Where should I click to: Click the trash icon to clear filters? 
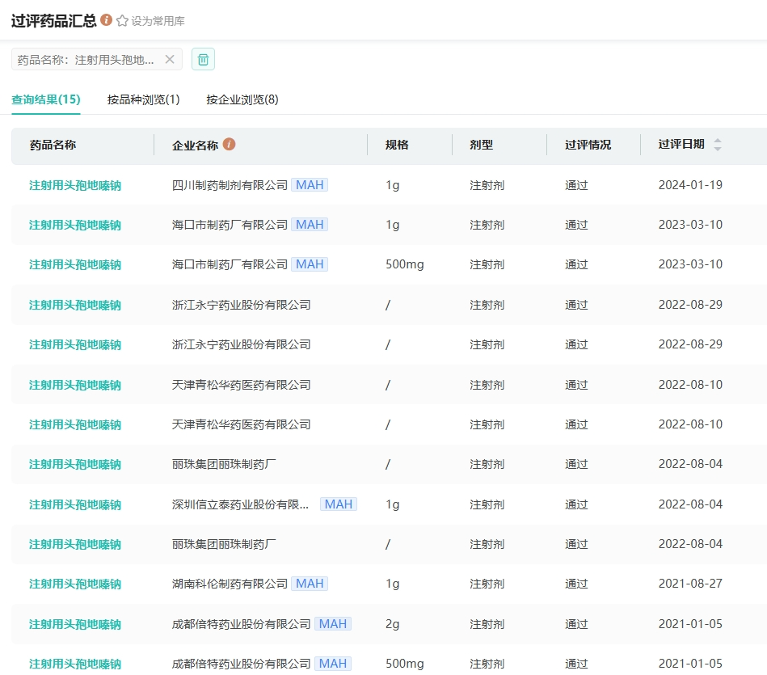(x=203, y=59)
